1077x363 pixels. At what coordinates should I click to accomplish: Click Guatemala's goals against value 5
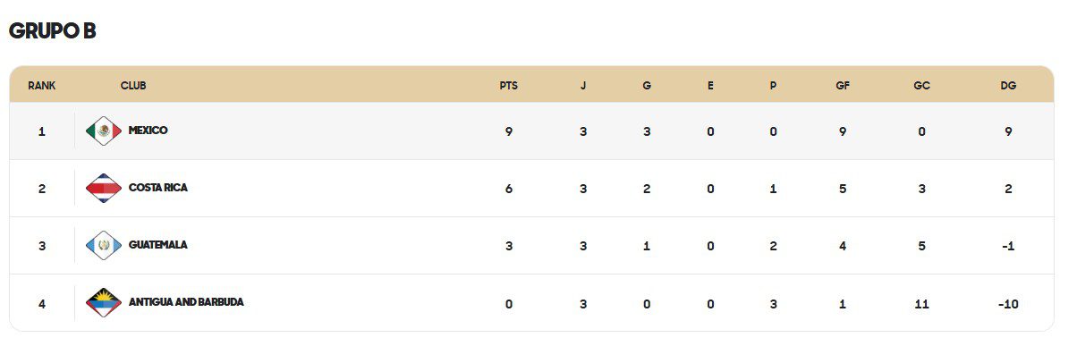point(921,247)
